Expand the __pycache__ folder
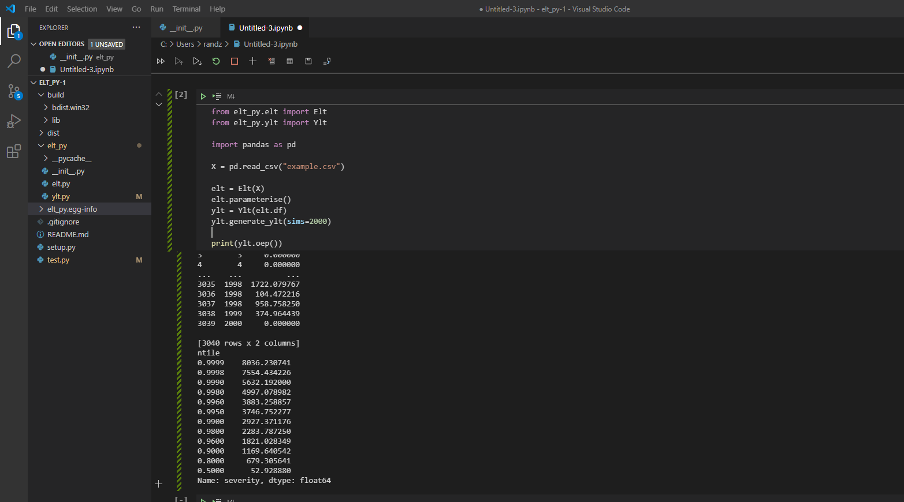The width and height of the screenshot is (904, 502). point(46,158)
